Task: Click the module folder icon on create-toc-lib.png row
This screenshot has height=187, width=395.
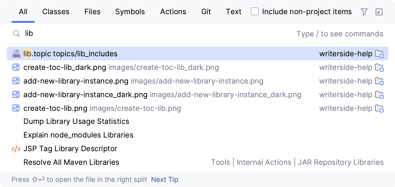Action: coord(379,108)
